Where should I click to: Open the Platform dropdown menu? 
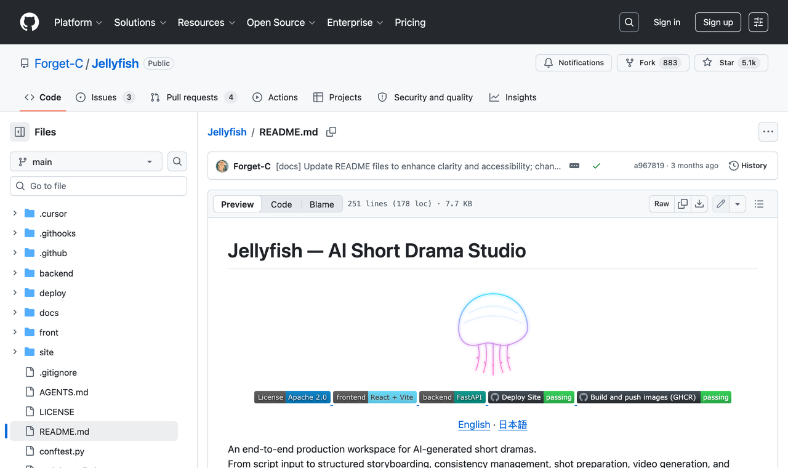[78, 22]
